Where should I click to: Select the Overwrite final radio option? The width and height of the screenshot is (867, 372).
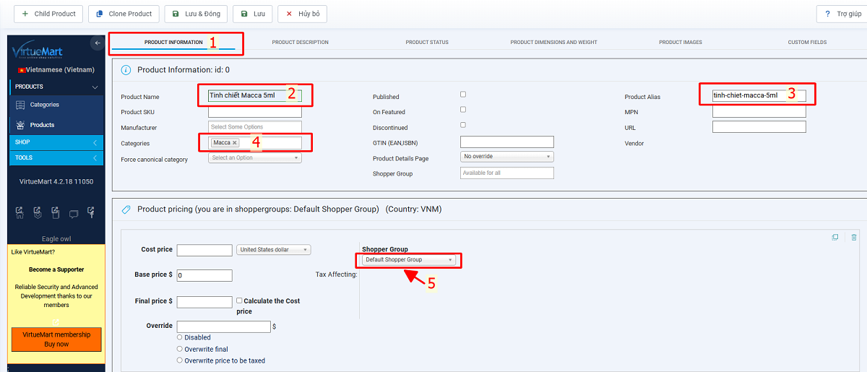(x=180, y=349)
